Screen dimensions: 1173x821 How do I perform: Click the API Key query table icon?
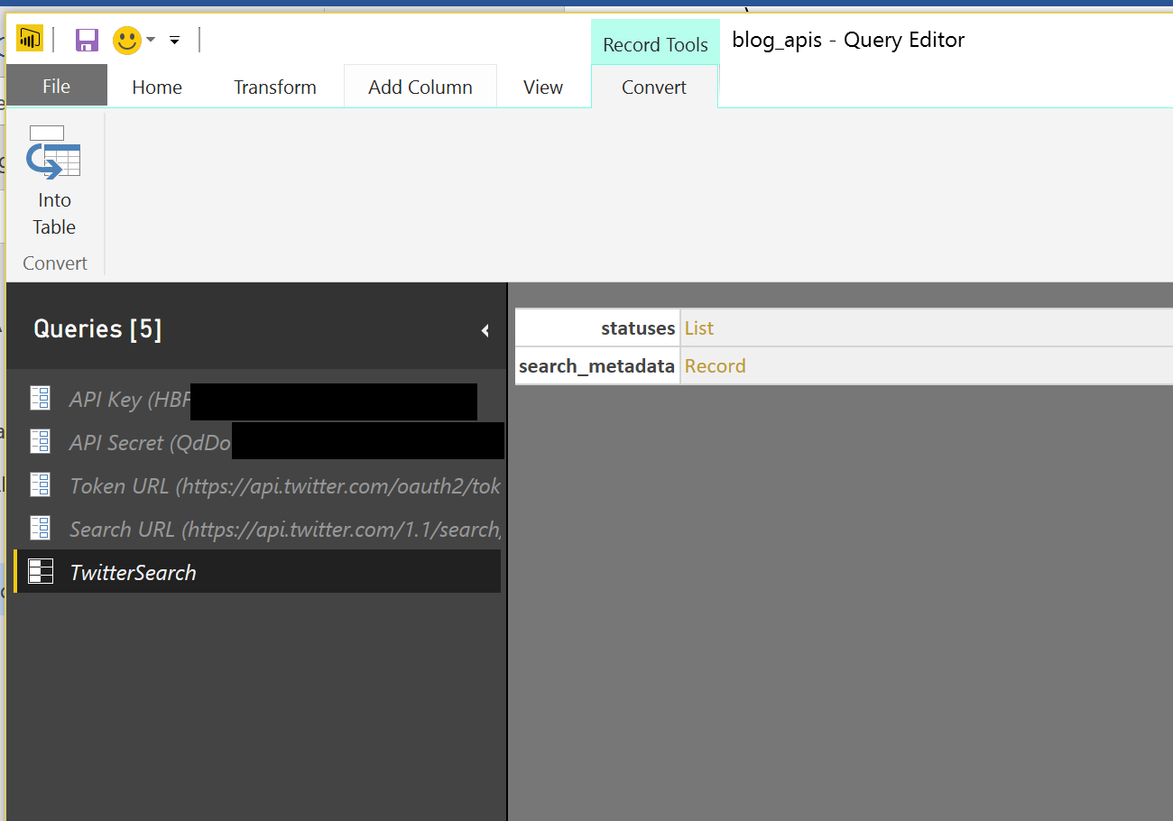pyautogui.click(x=40, y=399)
